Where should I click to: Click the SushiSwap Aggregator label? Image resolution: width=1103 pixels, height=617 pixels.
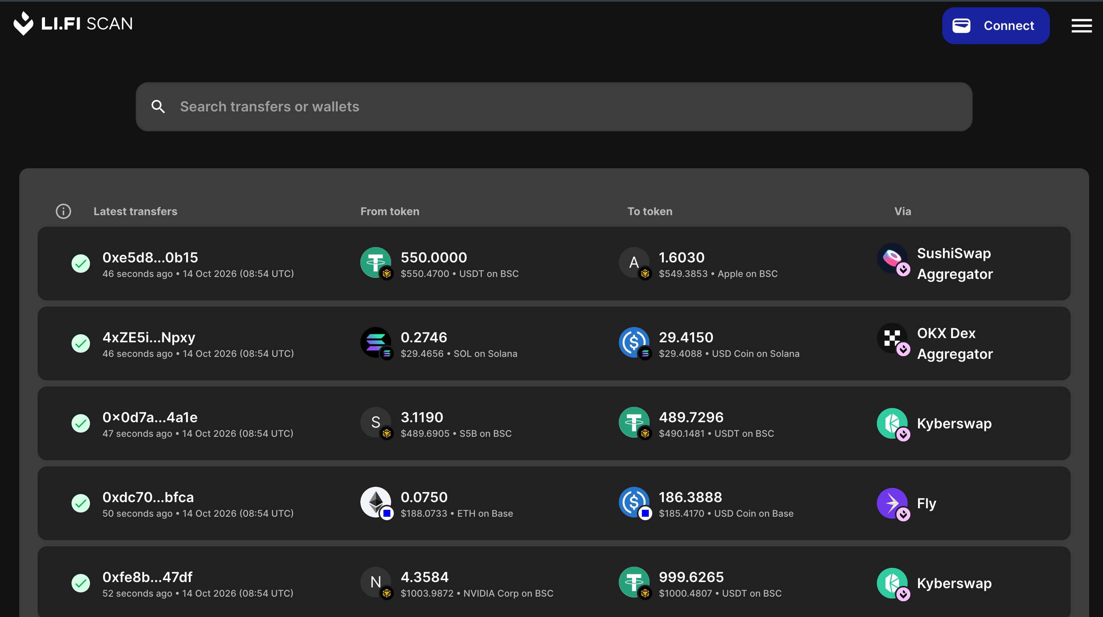(955, 264)
